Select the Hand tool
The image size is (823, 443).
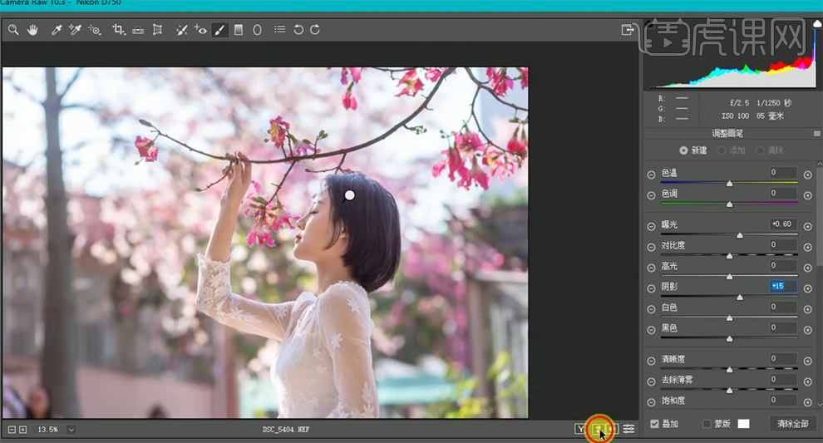[33, 30]
